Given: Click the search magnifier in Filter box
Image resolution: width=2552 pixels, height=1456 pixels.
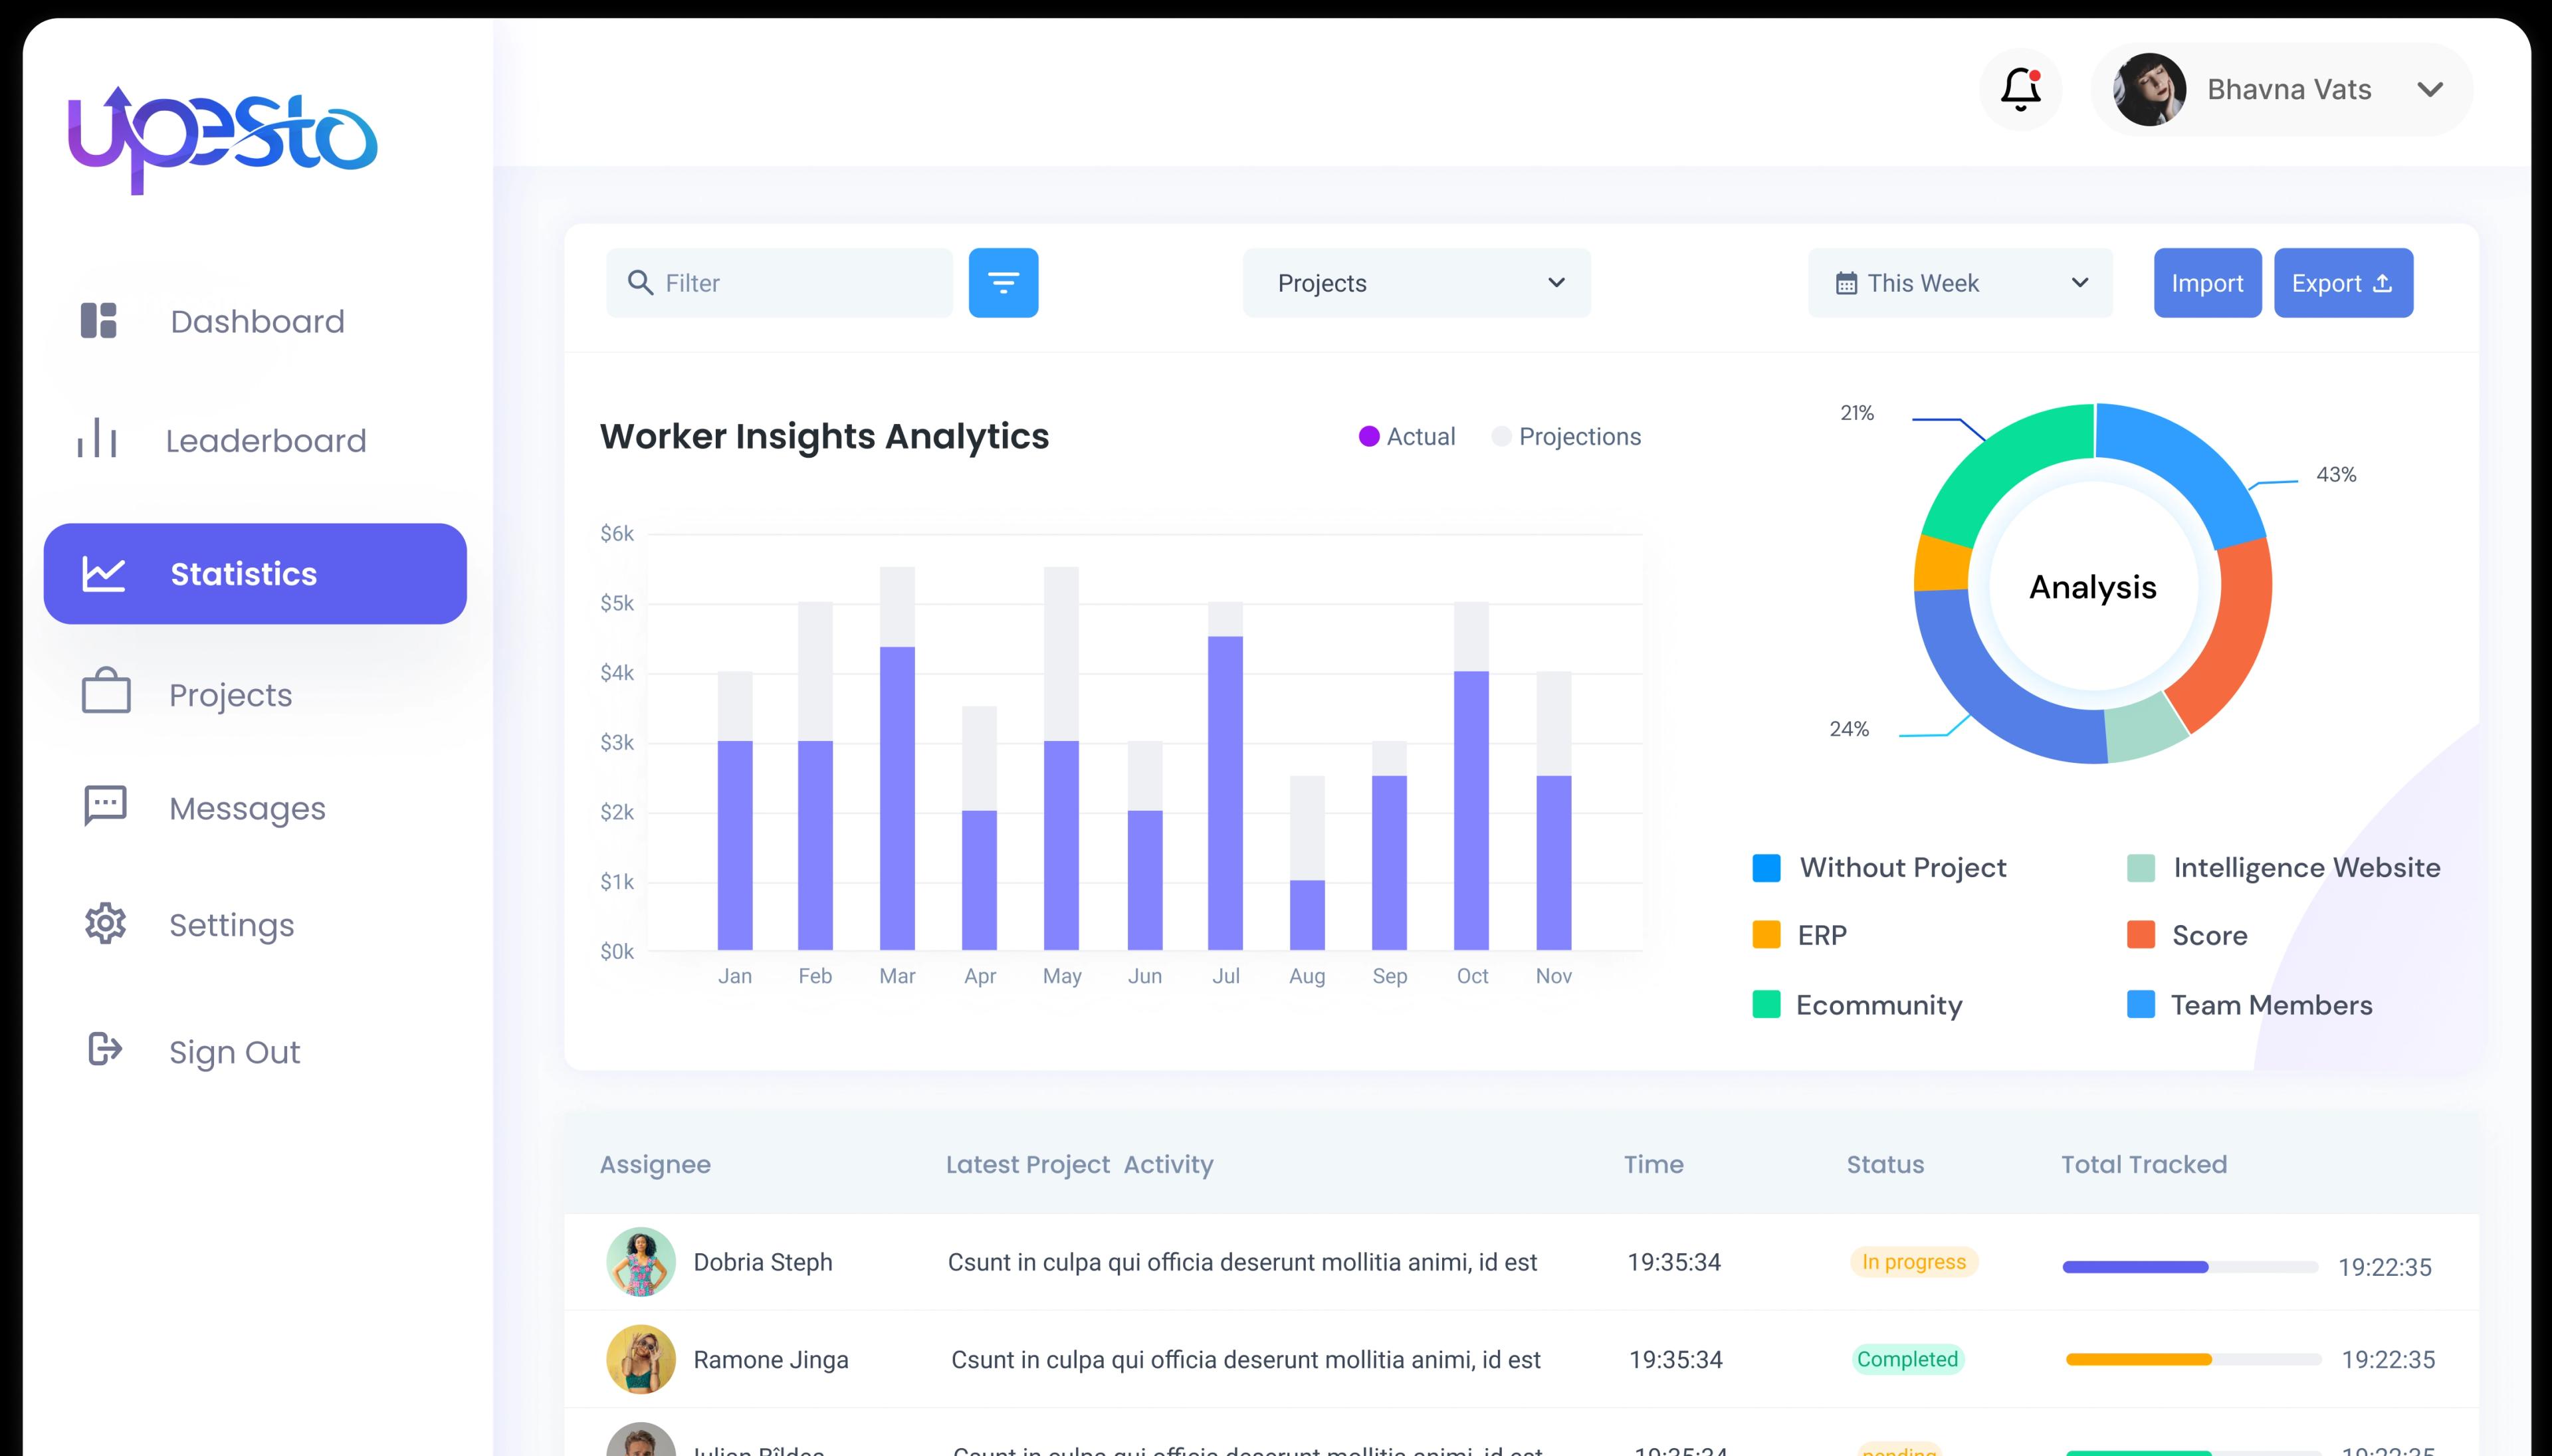Looking at the screenshot, I should pyautogui.click(x=640, y=283).
